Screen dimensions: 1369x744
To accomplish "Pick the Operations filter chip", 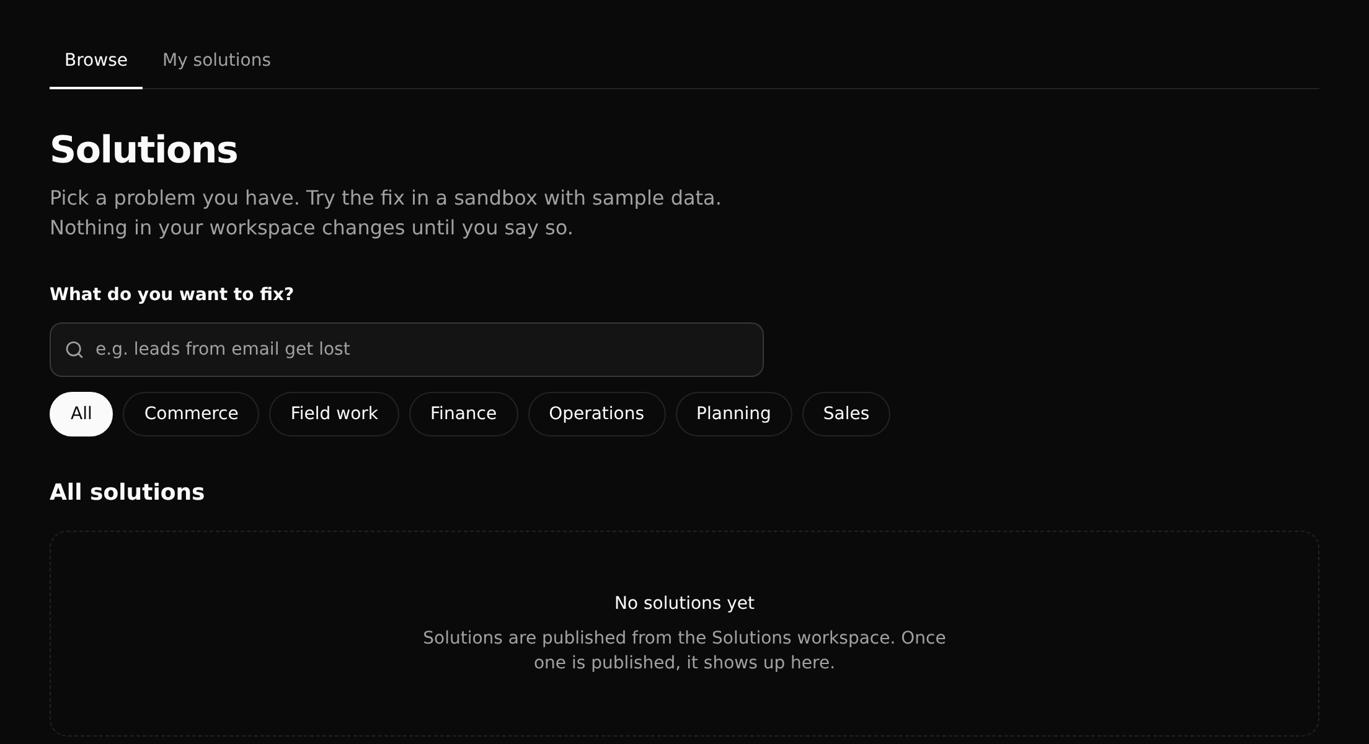I will tap(596, 414).
